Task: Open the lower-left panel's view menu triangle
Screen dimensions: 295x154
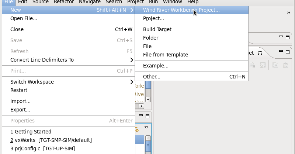Action: coord(146,128)
